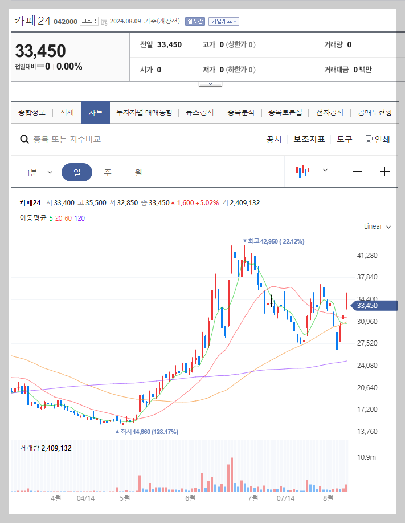Enable 실시간 real-time mode
Screen dimensions: 405x523
coord(197,21)
